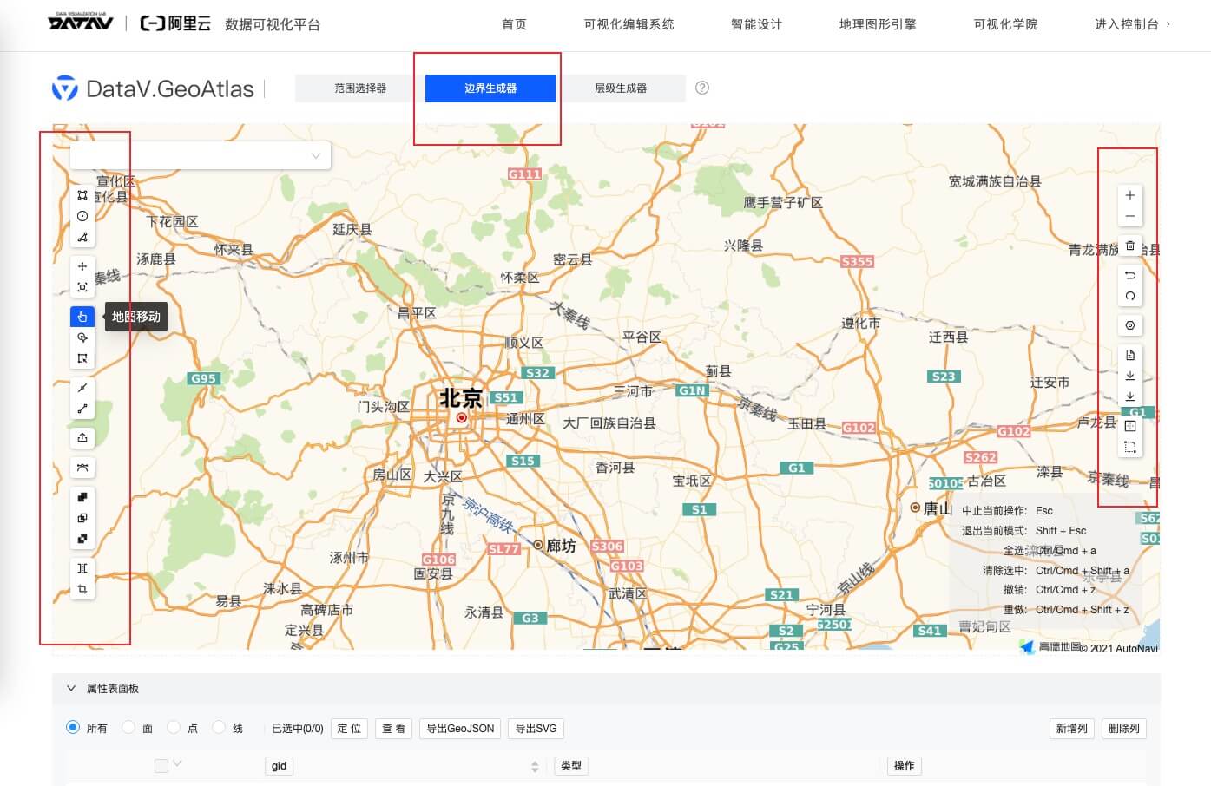Open the 可视化编辑系统 menu item
Viewport: 1211px width, 786px height.
pos(629,24)
